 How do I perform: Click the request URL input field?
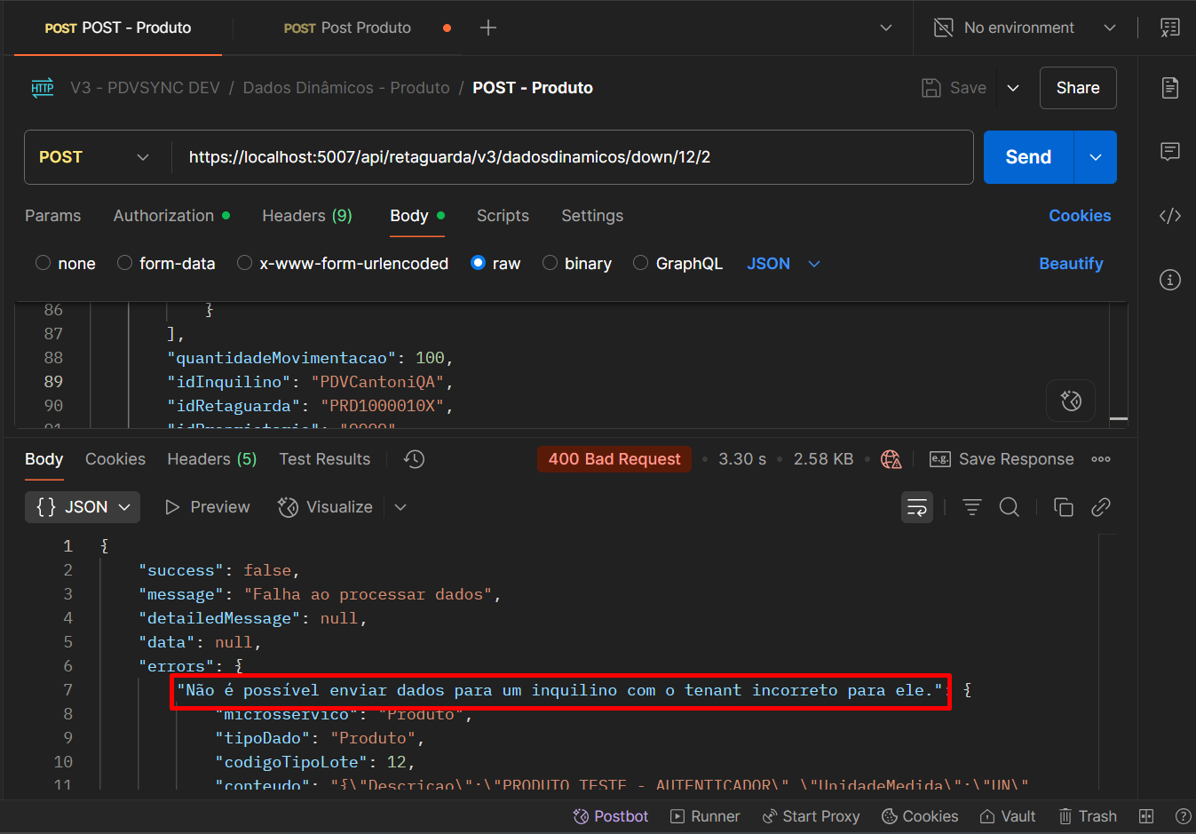point(573,157)
